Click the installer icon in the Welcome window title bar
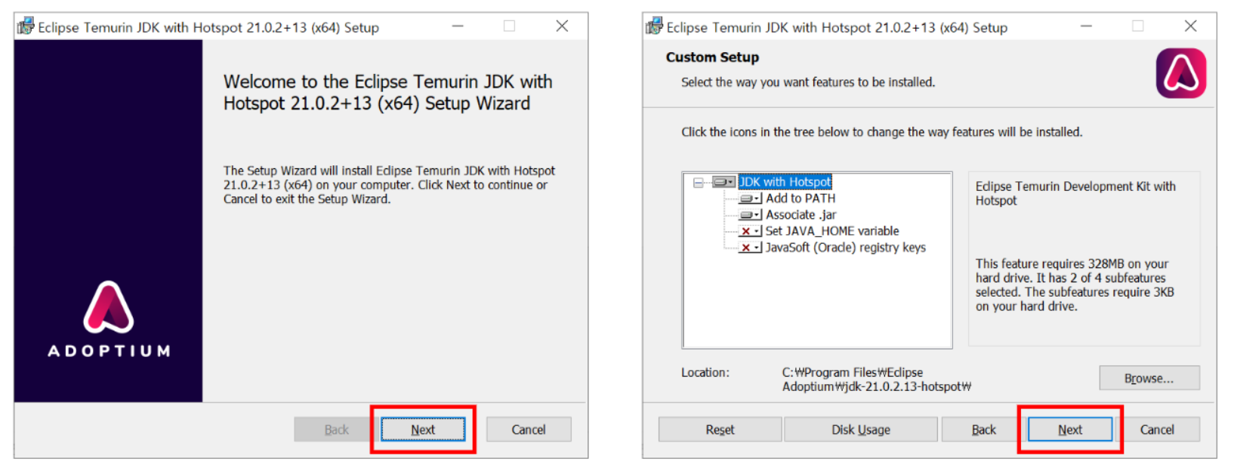1237x465 pixels. [26, 26]
